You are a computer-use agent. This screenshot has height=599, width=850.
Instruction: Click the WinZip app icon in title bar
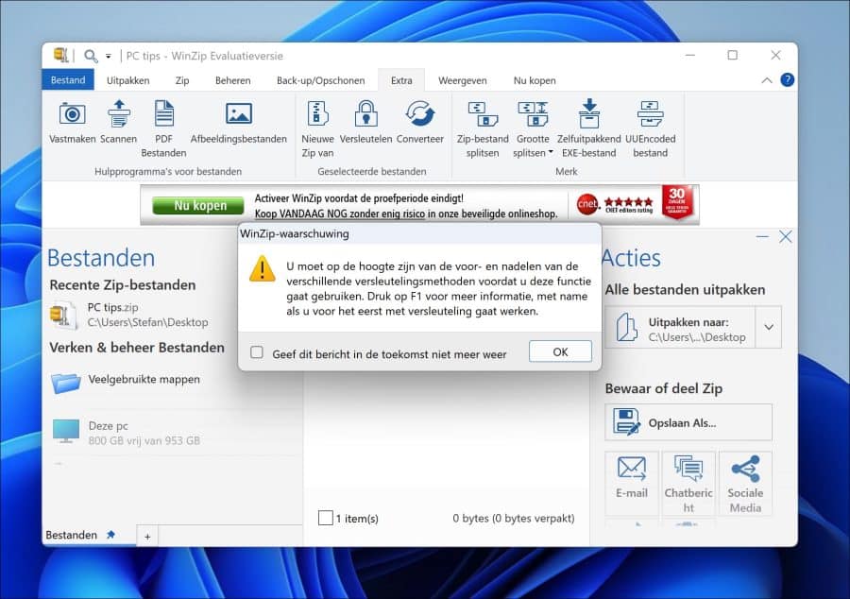click(x=60, y=56)
